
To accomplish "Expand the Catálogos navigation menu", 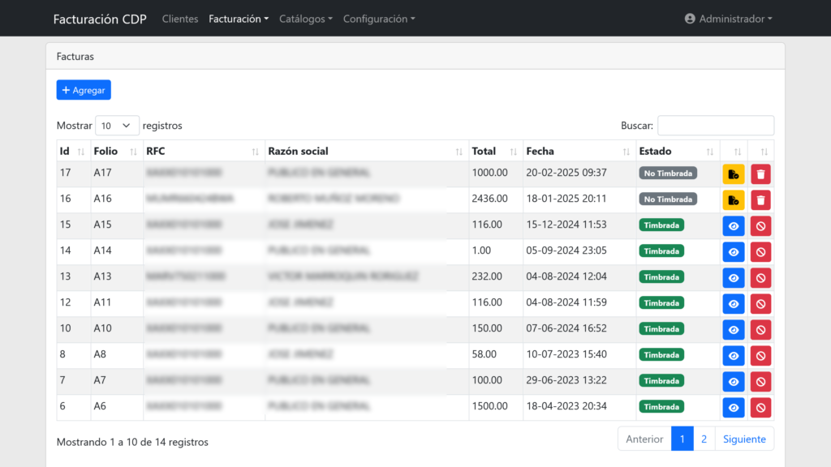I will tap(305, 19).
